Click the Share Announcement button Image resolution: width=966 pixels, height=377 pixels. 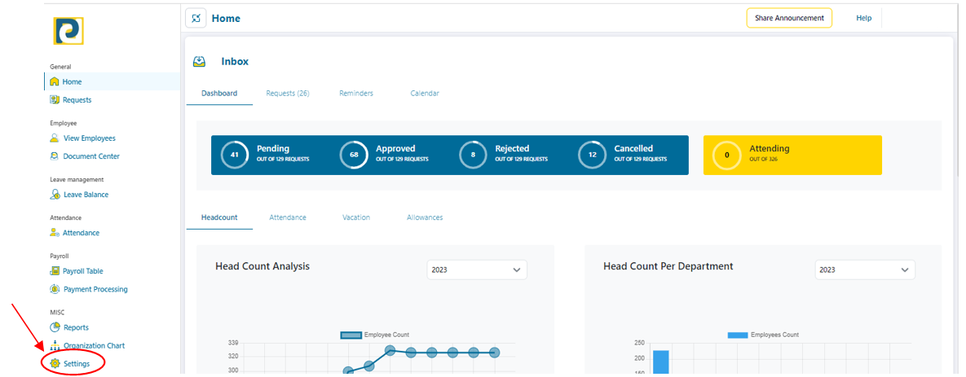pos(788,18)
